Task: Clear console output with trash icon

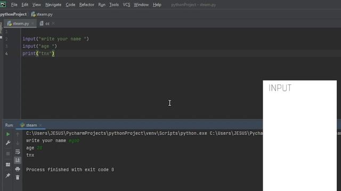Action: [18, 178]
